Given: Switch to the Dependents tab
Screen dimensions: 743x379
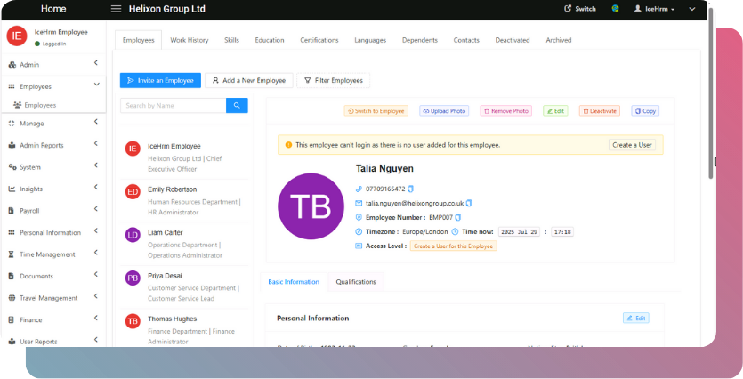Looking at the screenshot, I should click(x=420, y=40).
